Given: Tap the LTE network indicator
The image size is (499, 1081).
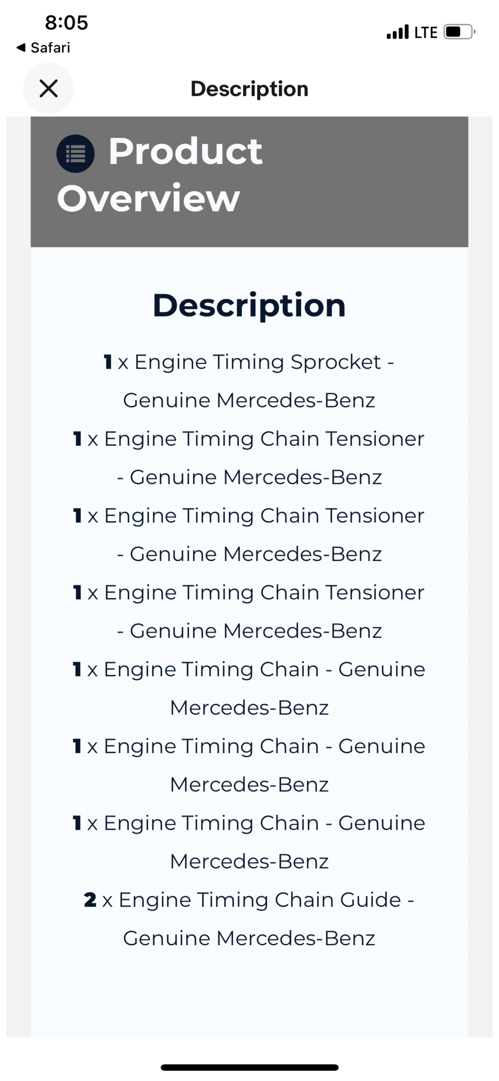Looking at the screenshot, I should (426, 33).
